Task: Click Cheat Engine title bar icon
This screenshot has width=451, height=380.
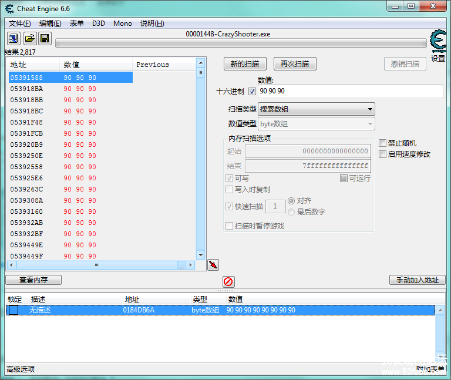Action: [9, 9]
